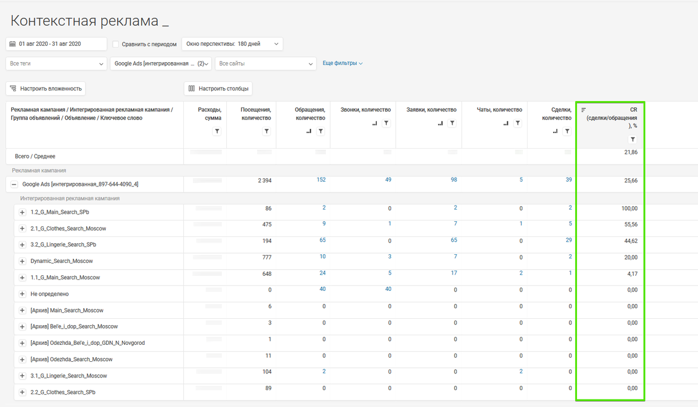Expand the Dynamic_Search_Moscow row

(22, 261)
